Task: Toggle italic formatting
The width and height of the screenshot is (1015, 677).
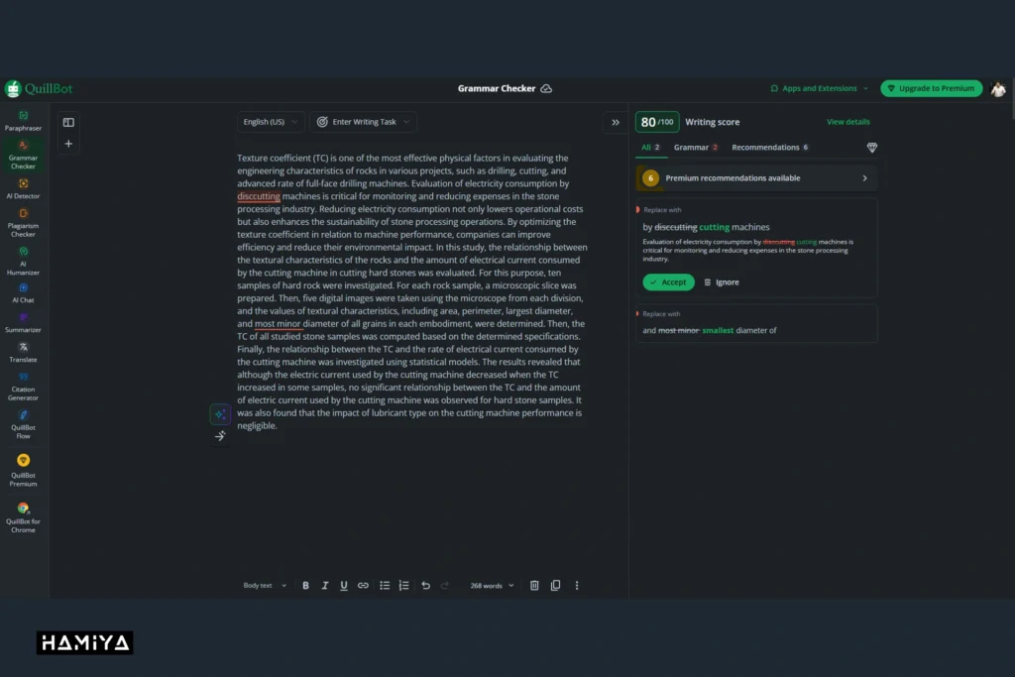Action: [x=324, y=586]
